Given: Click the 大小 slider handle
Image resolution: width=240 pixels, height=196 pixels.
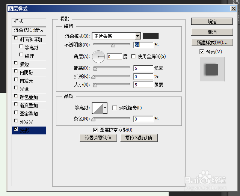Looking at the screenshot, I should [95, 85].
